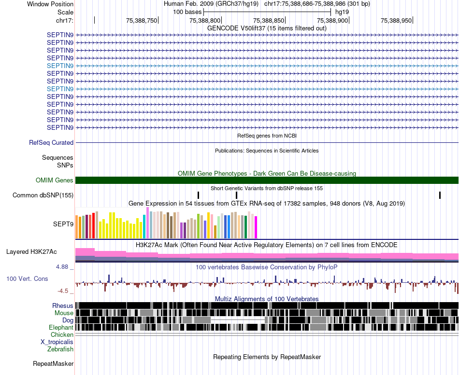Click the 75,388,750 coordinate label
The height and width of the screenshot is (375, 459).
pyautogui.click(x=142, y=20)
